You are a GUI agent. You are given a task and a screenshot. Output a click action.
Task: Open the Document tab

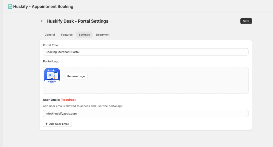click(x=103, y=35)
